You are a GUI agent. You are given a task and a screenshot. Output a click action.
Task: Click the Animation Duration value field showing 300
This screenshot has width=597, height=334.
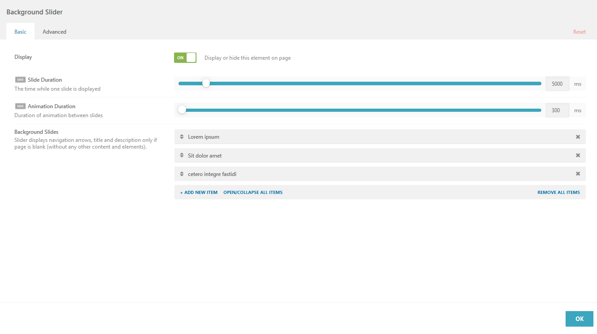[558, 110]
